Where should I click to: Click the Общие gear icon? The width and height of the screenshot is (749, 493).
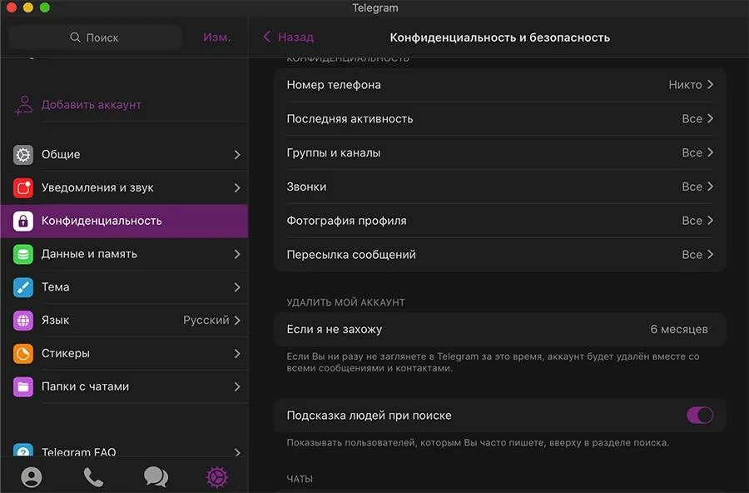point(23,155)
